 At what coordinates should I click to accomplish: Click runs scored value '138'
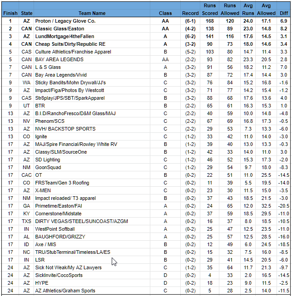(x=210, y=29)
